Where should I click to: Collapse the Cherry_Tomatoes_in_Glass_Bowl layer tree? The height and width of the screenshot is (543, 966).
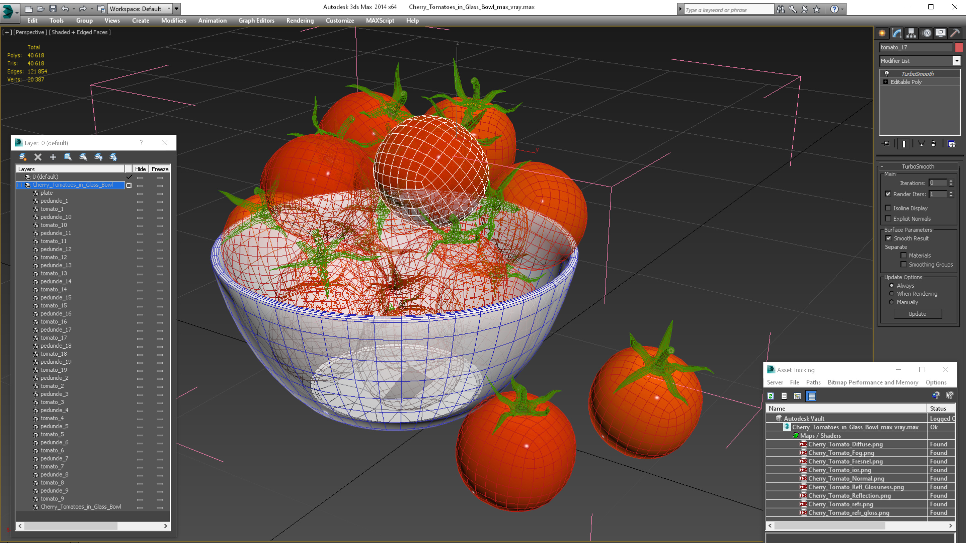19,185
